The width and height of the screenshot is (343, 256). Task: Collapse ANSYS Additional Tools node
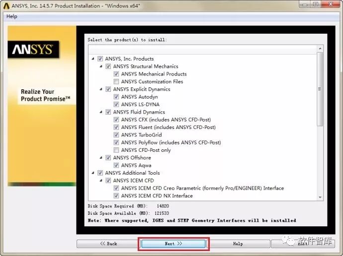pyautogui.click(x=93, y=173)
